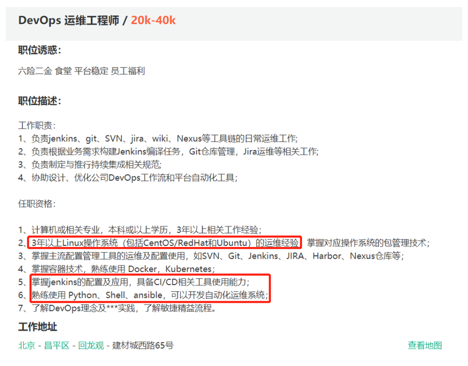Image resolution: width=468 pixels, height=366 pixels.
Task: Click the 建材城西路65号 address text
Action: pos(143,345)
